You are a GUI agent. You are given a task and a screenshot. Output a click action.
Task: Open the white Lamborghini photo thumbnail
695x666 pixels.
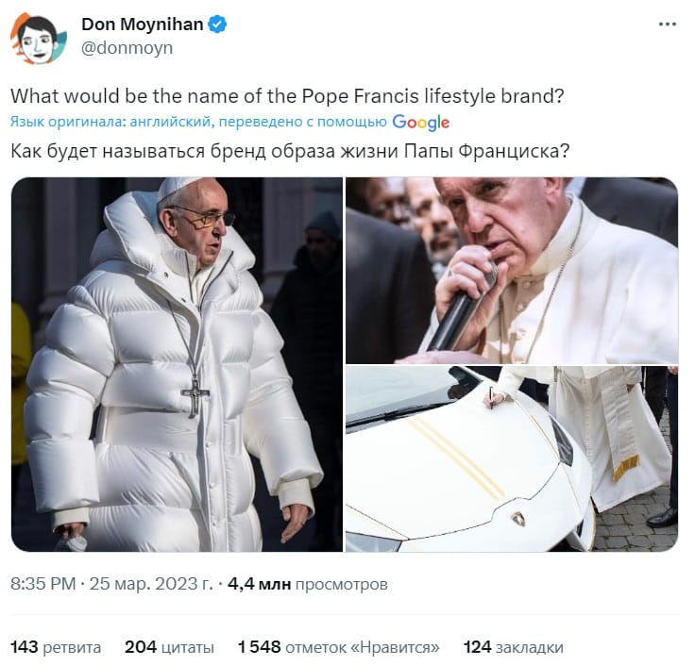(x=512, y=458)
